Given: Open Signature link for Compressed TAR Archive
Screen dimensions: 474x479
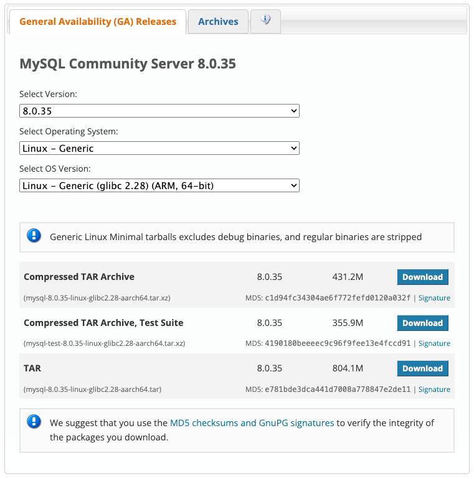Looking at the screenshot, I should (434, 298).
